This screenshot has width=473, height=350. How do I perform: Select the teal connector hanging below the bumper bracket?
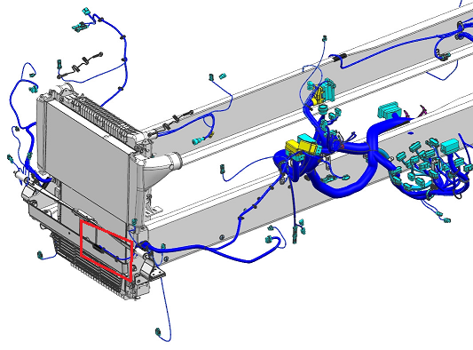click(x=158, y=332)
